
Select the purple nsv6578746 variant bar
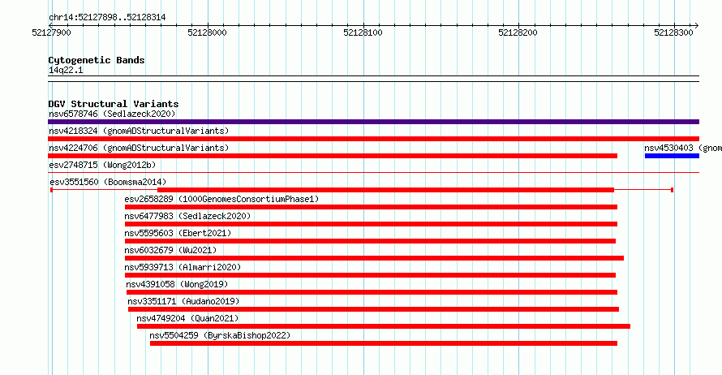(x=373, y=122)
